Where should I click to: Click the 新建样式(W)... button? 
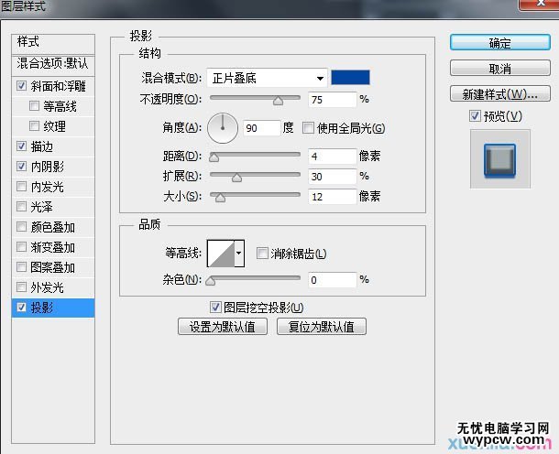pyautogui.click(x=500, y=94)
